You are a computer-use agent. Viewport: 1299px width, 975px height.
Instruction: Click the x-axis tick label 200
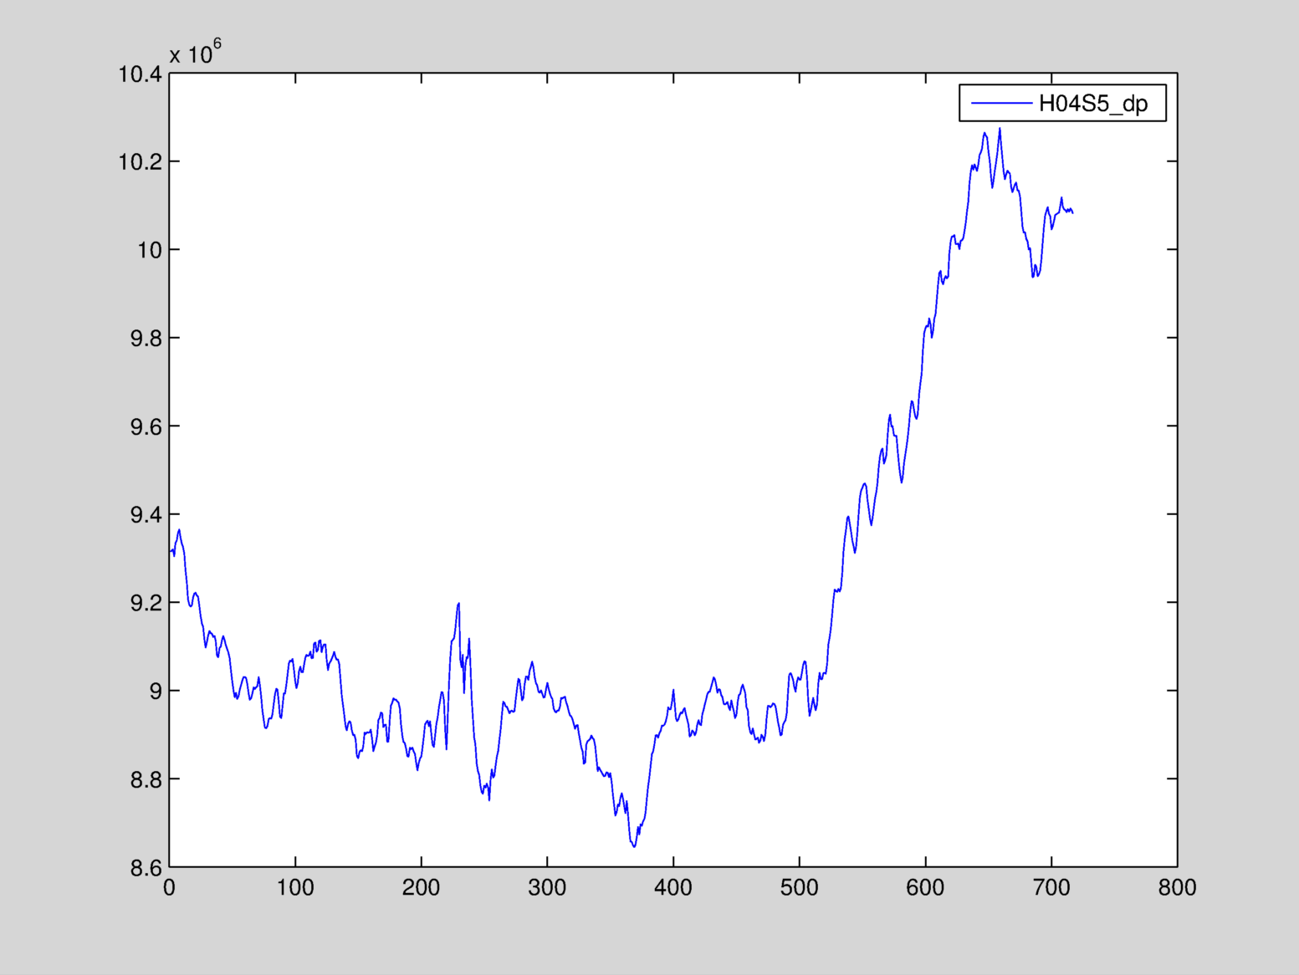[421, 888]
